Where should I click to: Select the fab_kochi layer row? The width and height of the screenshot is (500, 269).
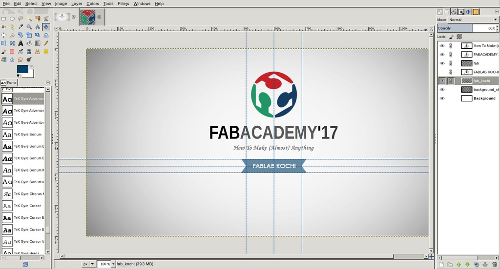click(468, 81)
